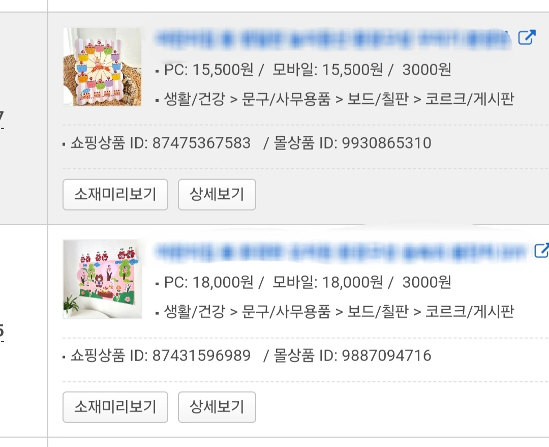Viewport: 549px width, 447px height.
Task: Click the pink tree board product thumbnail
Action: tap(102, 279)
